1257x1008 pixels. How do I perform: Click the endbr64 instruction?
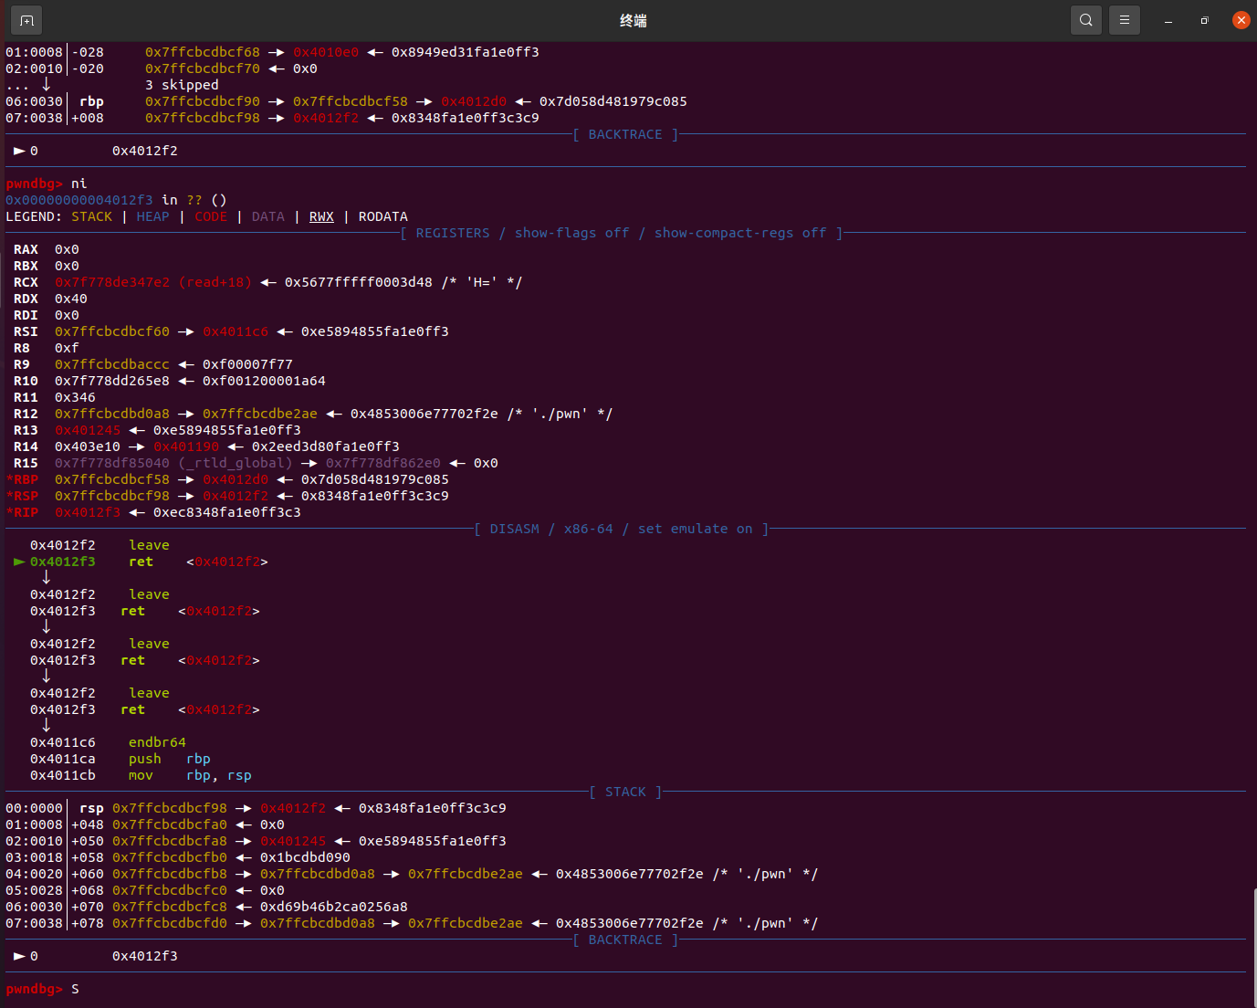click(157, 742)
